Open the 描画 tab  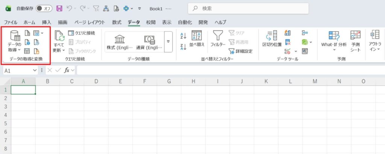pos(63,22)
